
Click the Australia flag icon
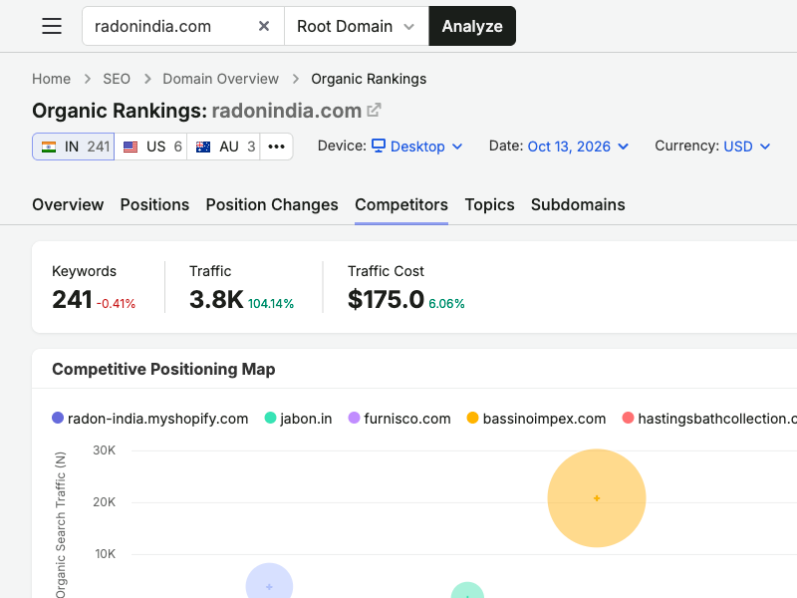[x=203, y=147]
